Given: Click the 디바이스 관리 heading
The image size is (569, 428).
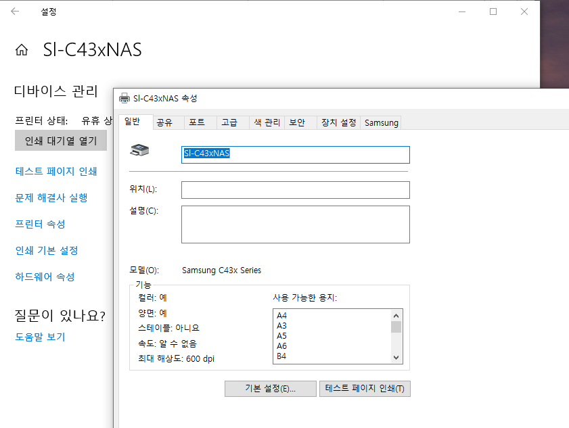Looking at the screenshot, I should coord(56,91).
